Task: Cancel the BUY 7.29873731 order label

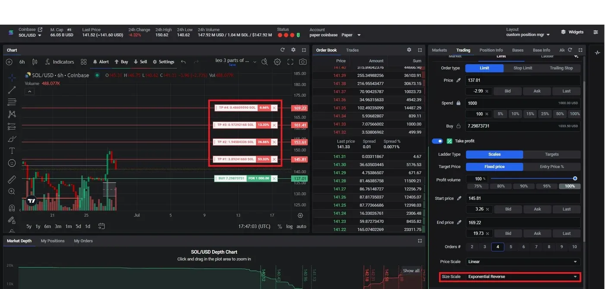Action: pos(274,178)
